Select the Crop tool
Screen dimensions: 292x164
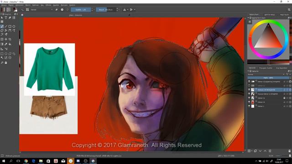[10, 39]
